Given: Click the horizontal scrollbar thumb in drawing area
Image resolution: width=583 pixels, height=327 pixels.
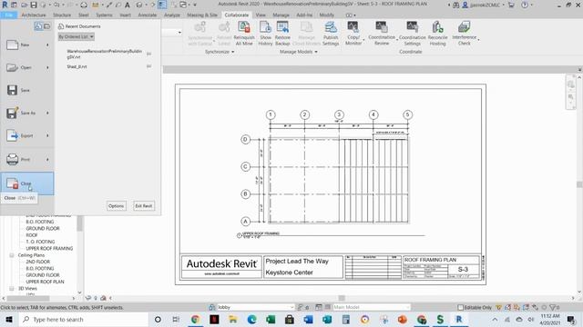Looking at the screenshot, I should point(342,298).
